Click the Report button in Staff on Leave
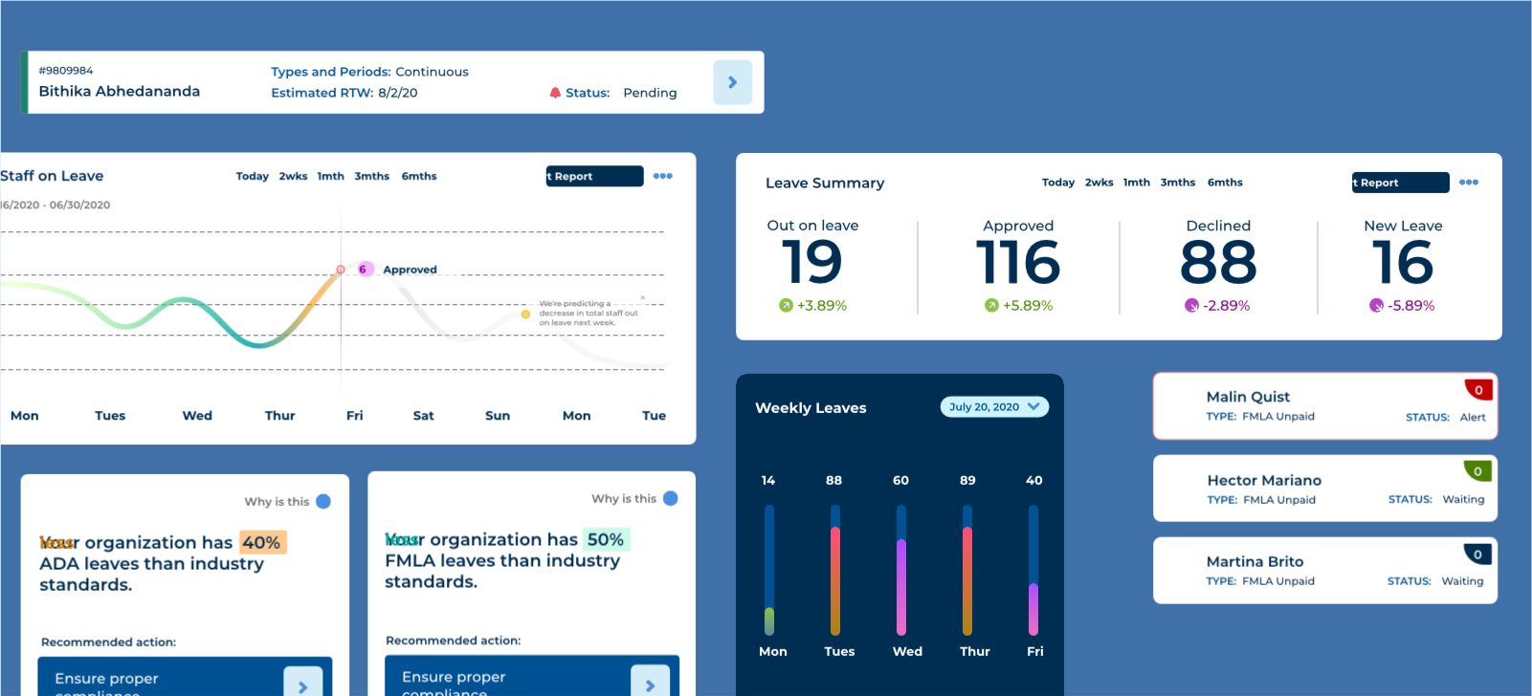The width and height of the screenshot is (1532, 696). 594,177
